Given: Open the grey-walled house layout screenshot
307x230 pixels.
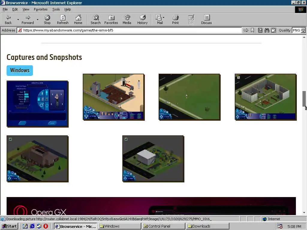Looking at the screenshot, I should [x=266, y=97].
